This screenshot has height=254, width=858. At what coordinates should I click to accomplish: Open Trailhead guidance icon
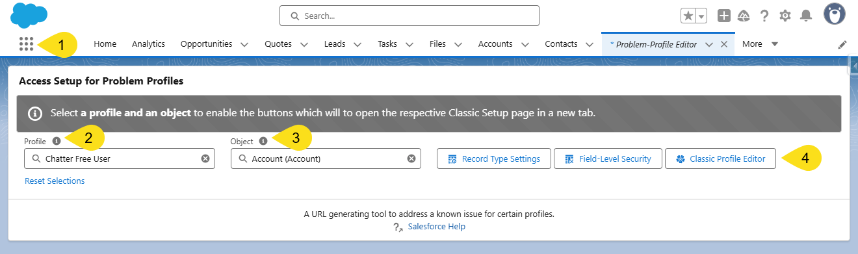(744, 16)
